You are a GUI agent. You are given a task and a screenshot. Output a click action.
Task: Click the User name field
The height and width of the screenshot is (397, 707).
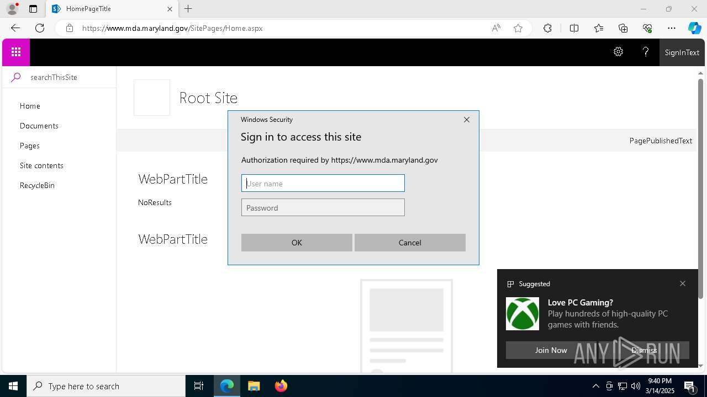point(323,183)
